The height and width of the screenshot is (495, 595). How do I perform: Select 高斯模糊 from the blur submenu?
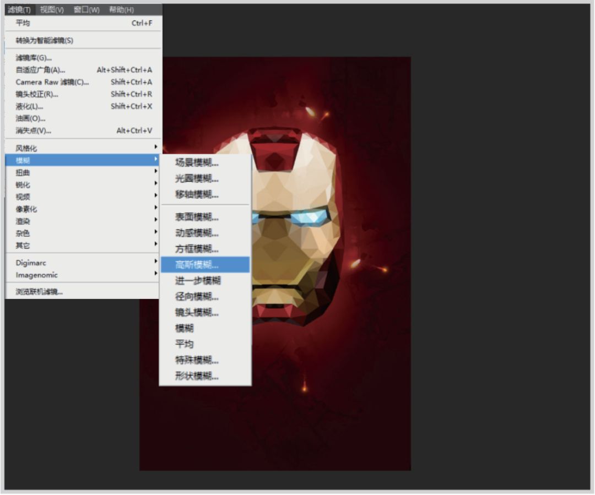(197, 265)
